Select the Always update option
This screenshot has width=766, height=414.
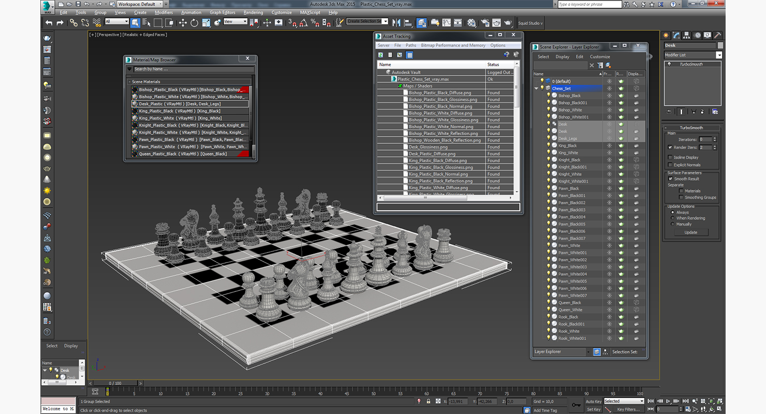point(673,212)
